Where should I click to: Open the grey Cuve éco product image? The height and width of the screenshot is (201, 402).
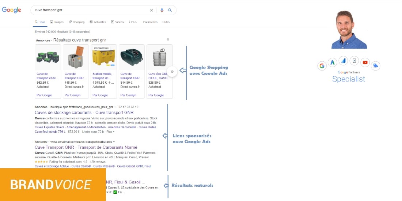[x=159, y=57]
